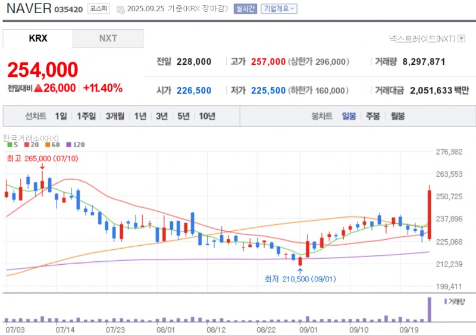The image size is (476, 335).
Task: Open the 넥스트레이드(NXT) link
Action: pos(421,39)
